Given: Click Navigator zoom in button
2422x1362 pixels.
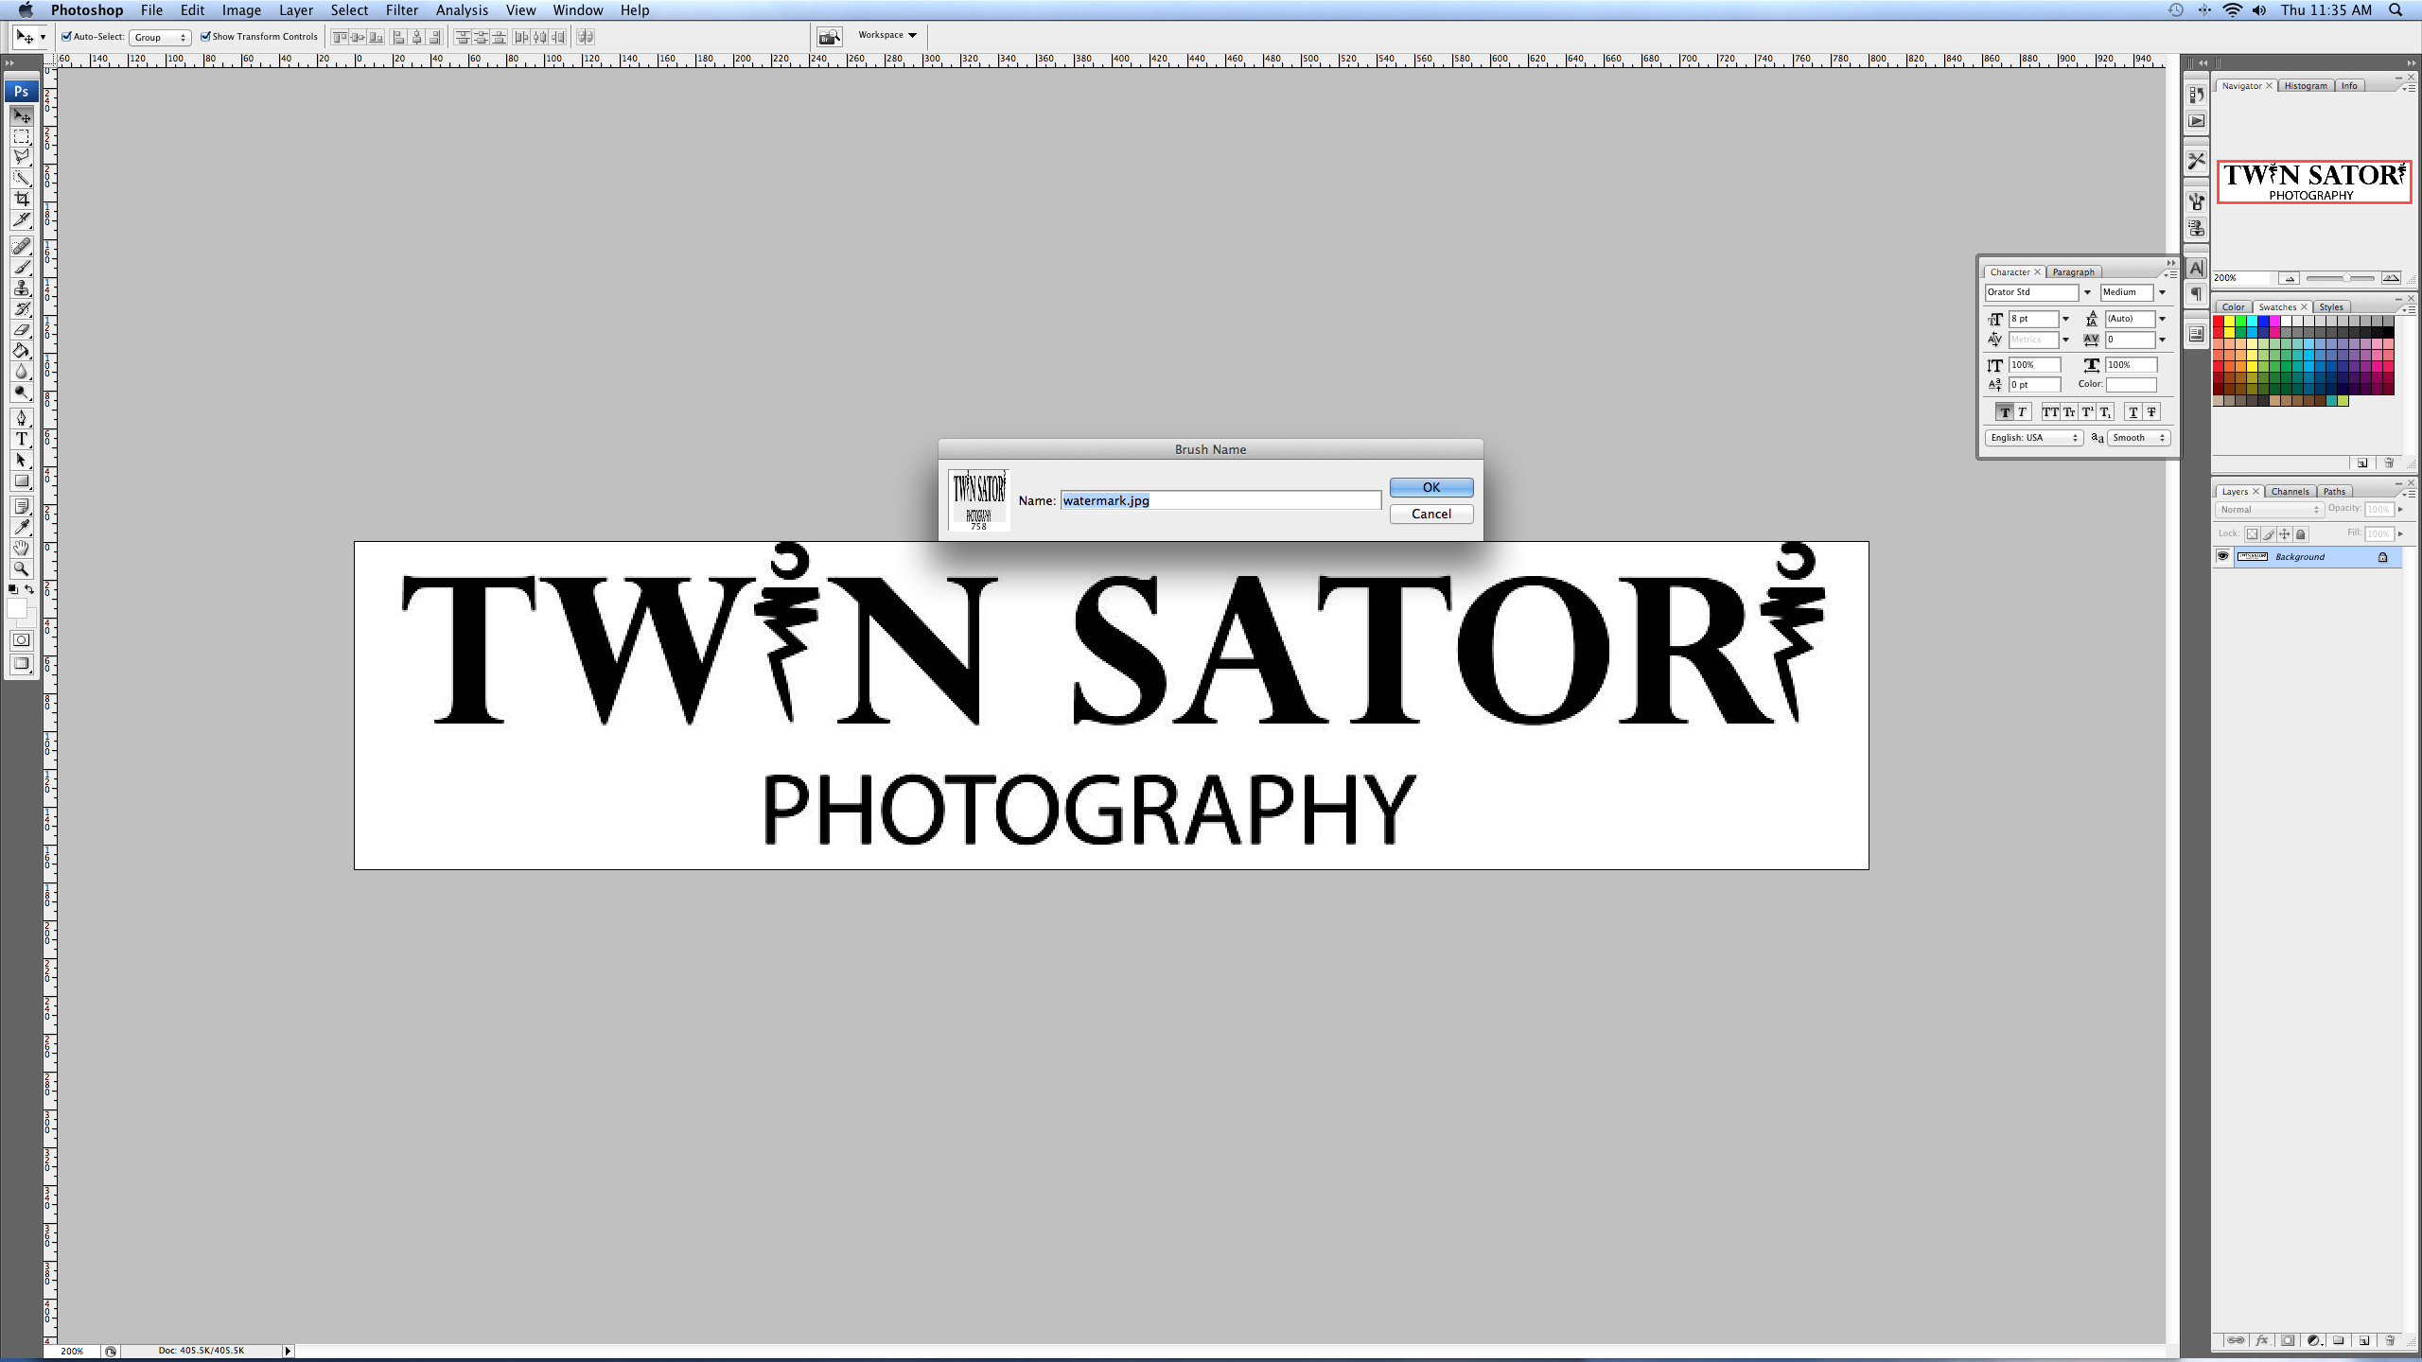Looking at the screenshot, I should point(2390,278).
